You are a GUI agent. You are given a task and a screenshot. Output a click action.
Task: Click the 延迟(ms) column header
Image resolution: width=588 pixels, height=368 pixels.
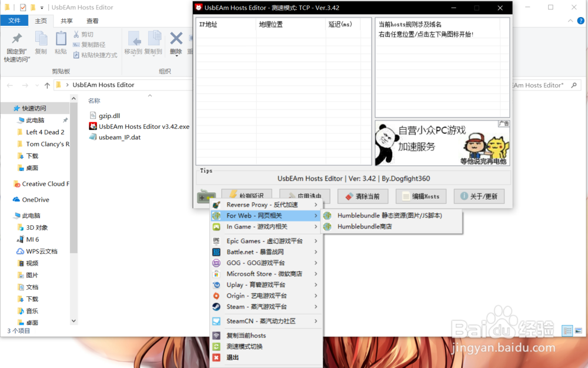click(343, 24)
